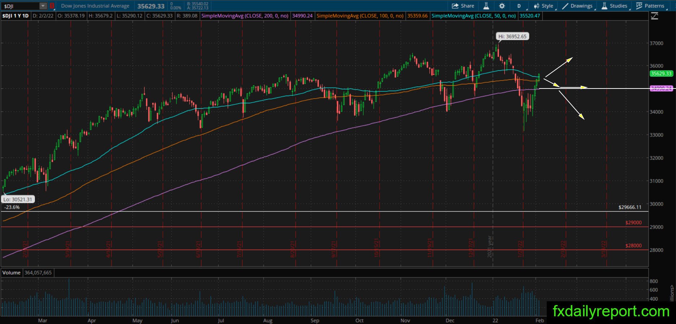Click the last price 35629.33 in header

pos(151,6)
